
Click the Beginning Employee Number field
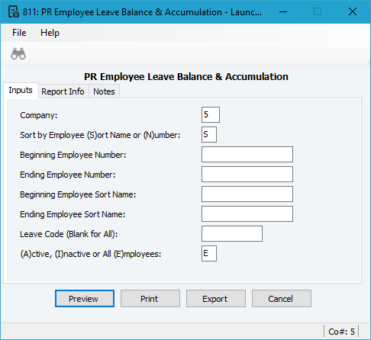(247, 154)
